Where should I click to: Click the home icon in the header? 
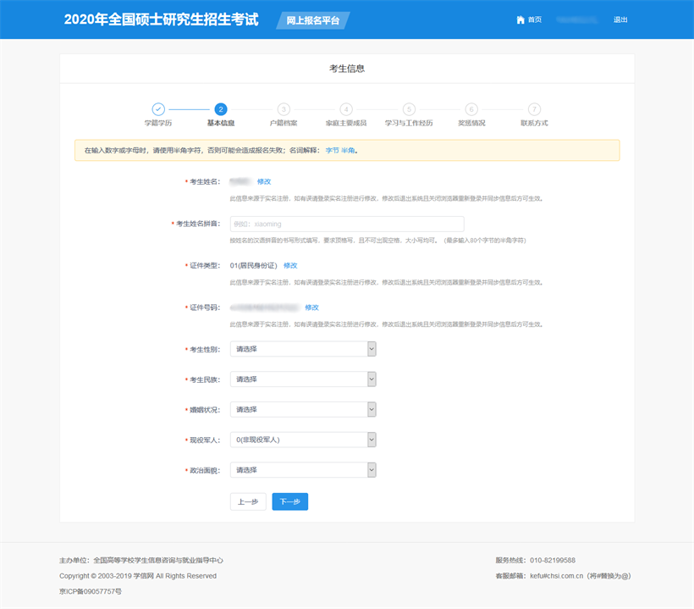coord(520,19)
